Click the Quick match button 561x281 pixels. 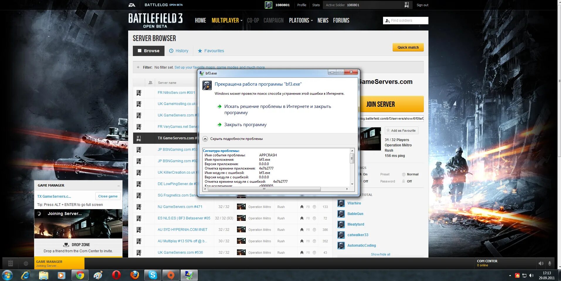408,47
